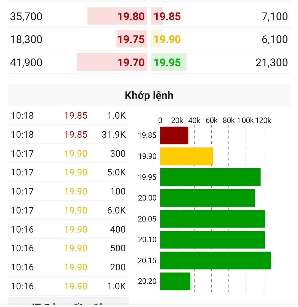Select the 19.75 bid price

[131, 39]
